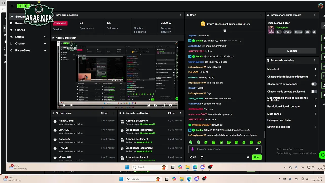
Task: Open Restriction d'âge du compte chevron
Action: tap(315, 106)
